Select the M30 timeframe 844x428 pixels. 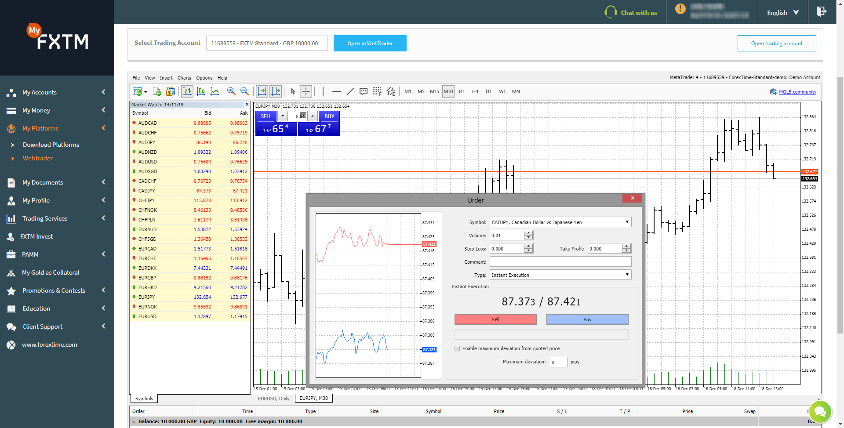click(448, 91)
